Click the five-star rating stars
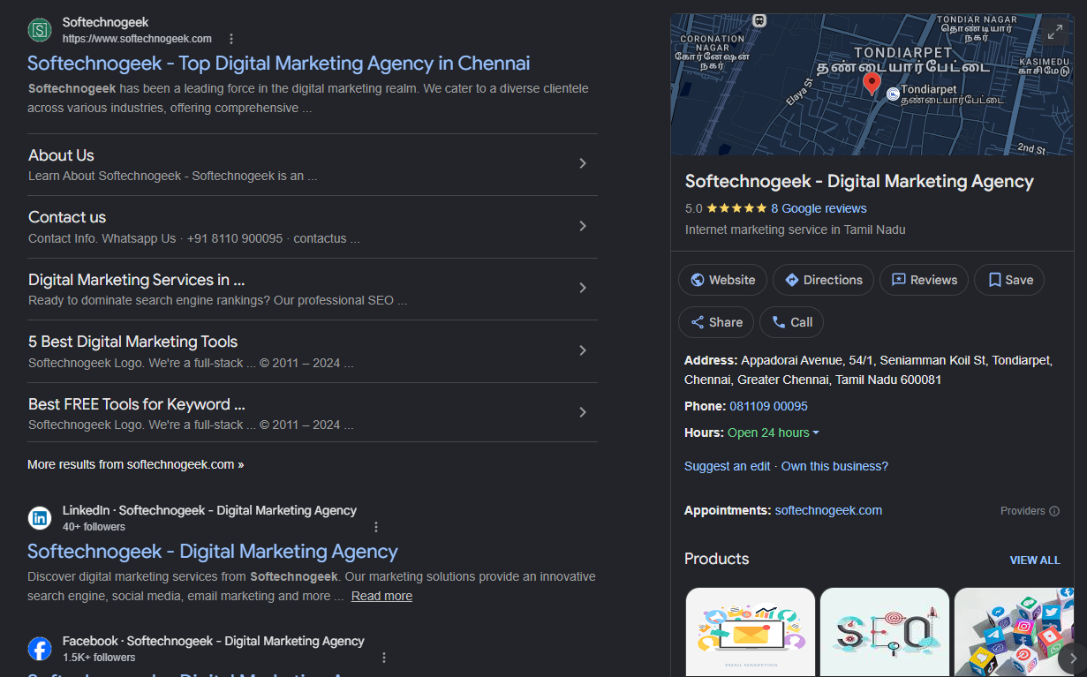 [x=736, y=209]
